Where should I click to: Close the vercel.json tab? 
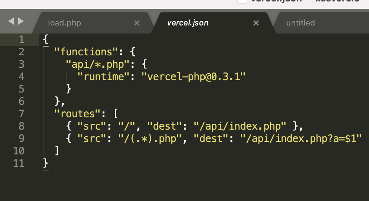point(256,23)
